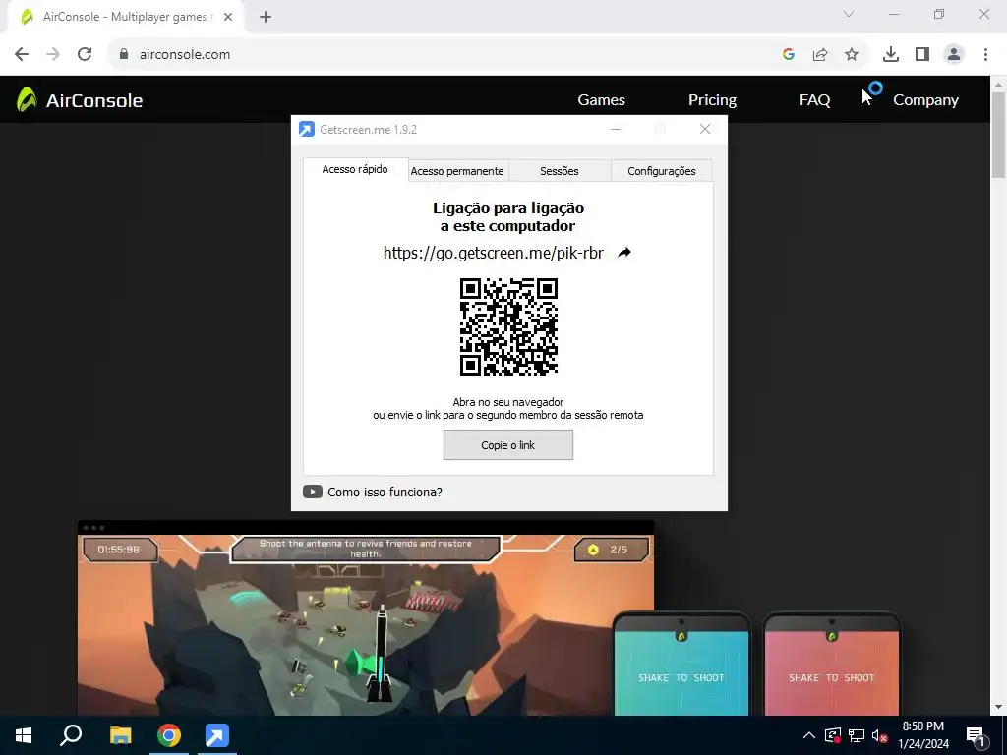The width and height of the screenshot is (1007, 755).
Task: Switch to the Sessões tab
Action: pos(560,171)
